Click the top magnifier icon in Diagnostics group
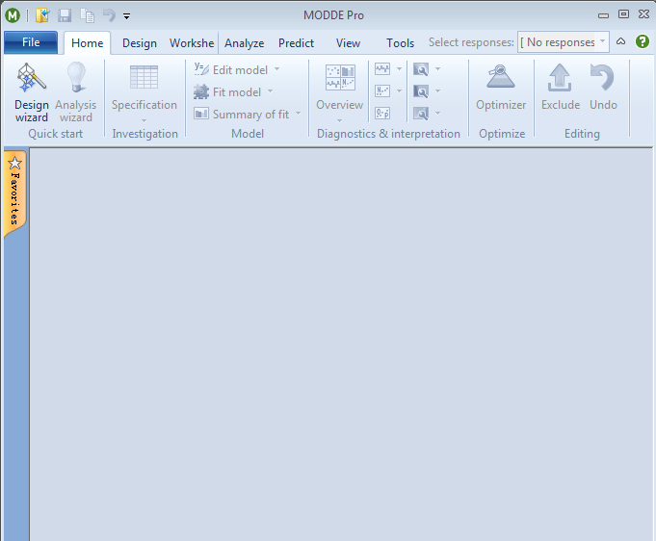 click(x=421, y=68)
